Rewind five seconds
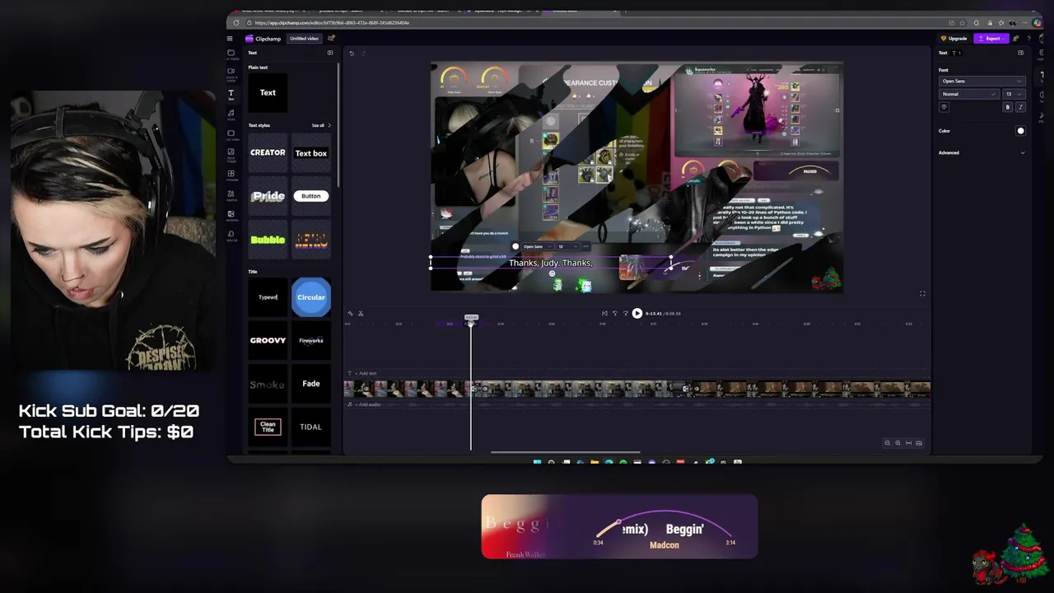Viewport: 1054px width, 593px height. click(x=614, y=313)
